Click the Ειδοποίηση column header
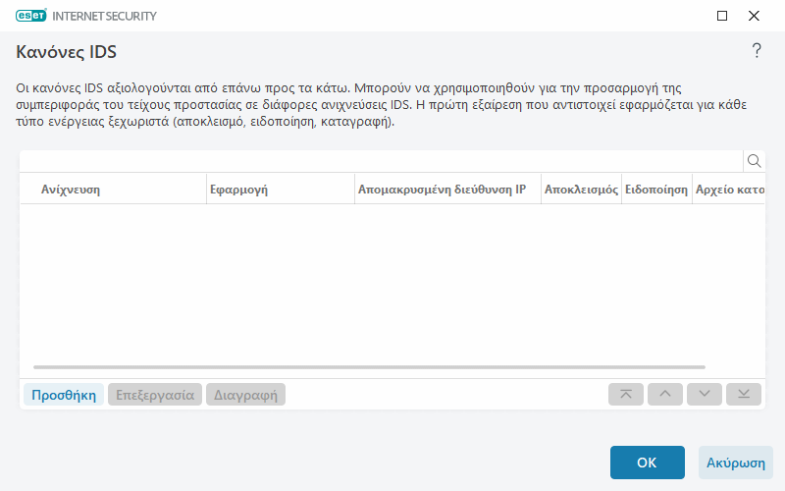This screenshot has height=491, width=785. (x=655, y=189)
